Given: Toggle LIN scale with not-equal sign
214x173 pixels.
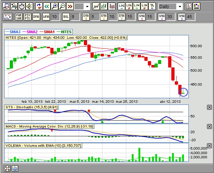Looking at the screenshot, I should 144,6.
